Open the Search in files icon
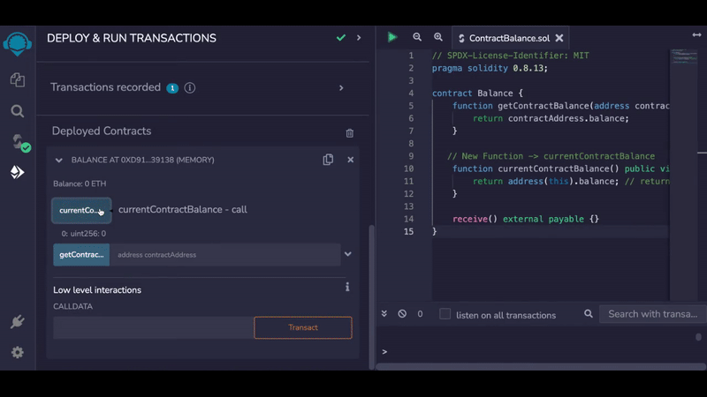Image resolution: width=707 pixels, height=397 pixels. coord(17,111)
